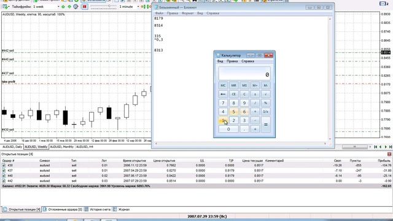Switch to 'AUDUSD, H4' chart tab
Image resolution: width=393 pixels, height=221 pixels.
[x=85, y=147]
